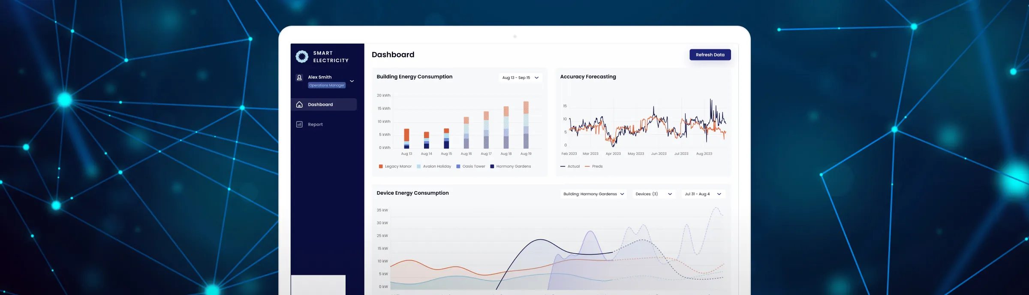Click the Aug 18 stacked bar
1029x295 pixels.
pyautogui.click(x=506, y=127)
